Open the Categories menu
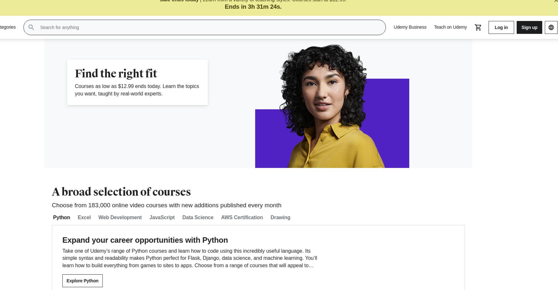558x290 pixels. [8, 27]
